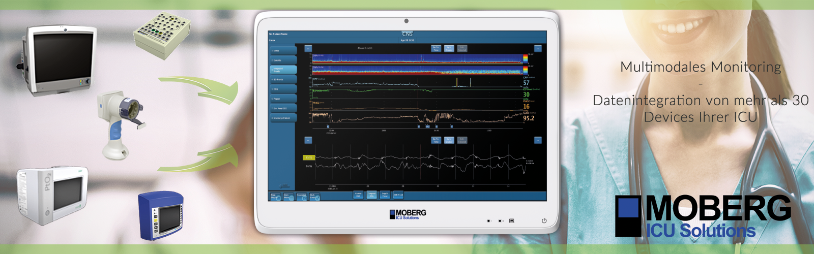Viewport: 814px width, 254px height.
Task: Step back in DSA trend panel
Action: point(308,49)
